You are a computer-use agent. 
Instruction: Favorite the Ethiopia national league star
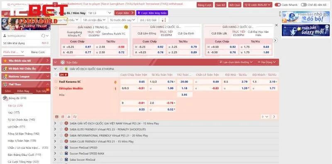(x=61, y=69)
